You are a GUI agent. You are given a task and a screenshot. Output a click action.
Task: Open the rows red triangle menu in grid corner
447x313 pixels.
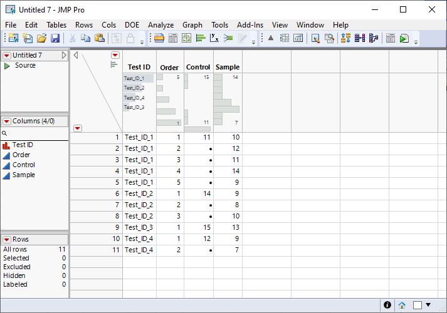tap(78, 128)
